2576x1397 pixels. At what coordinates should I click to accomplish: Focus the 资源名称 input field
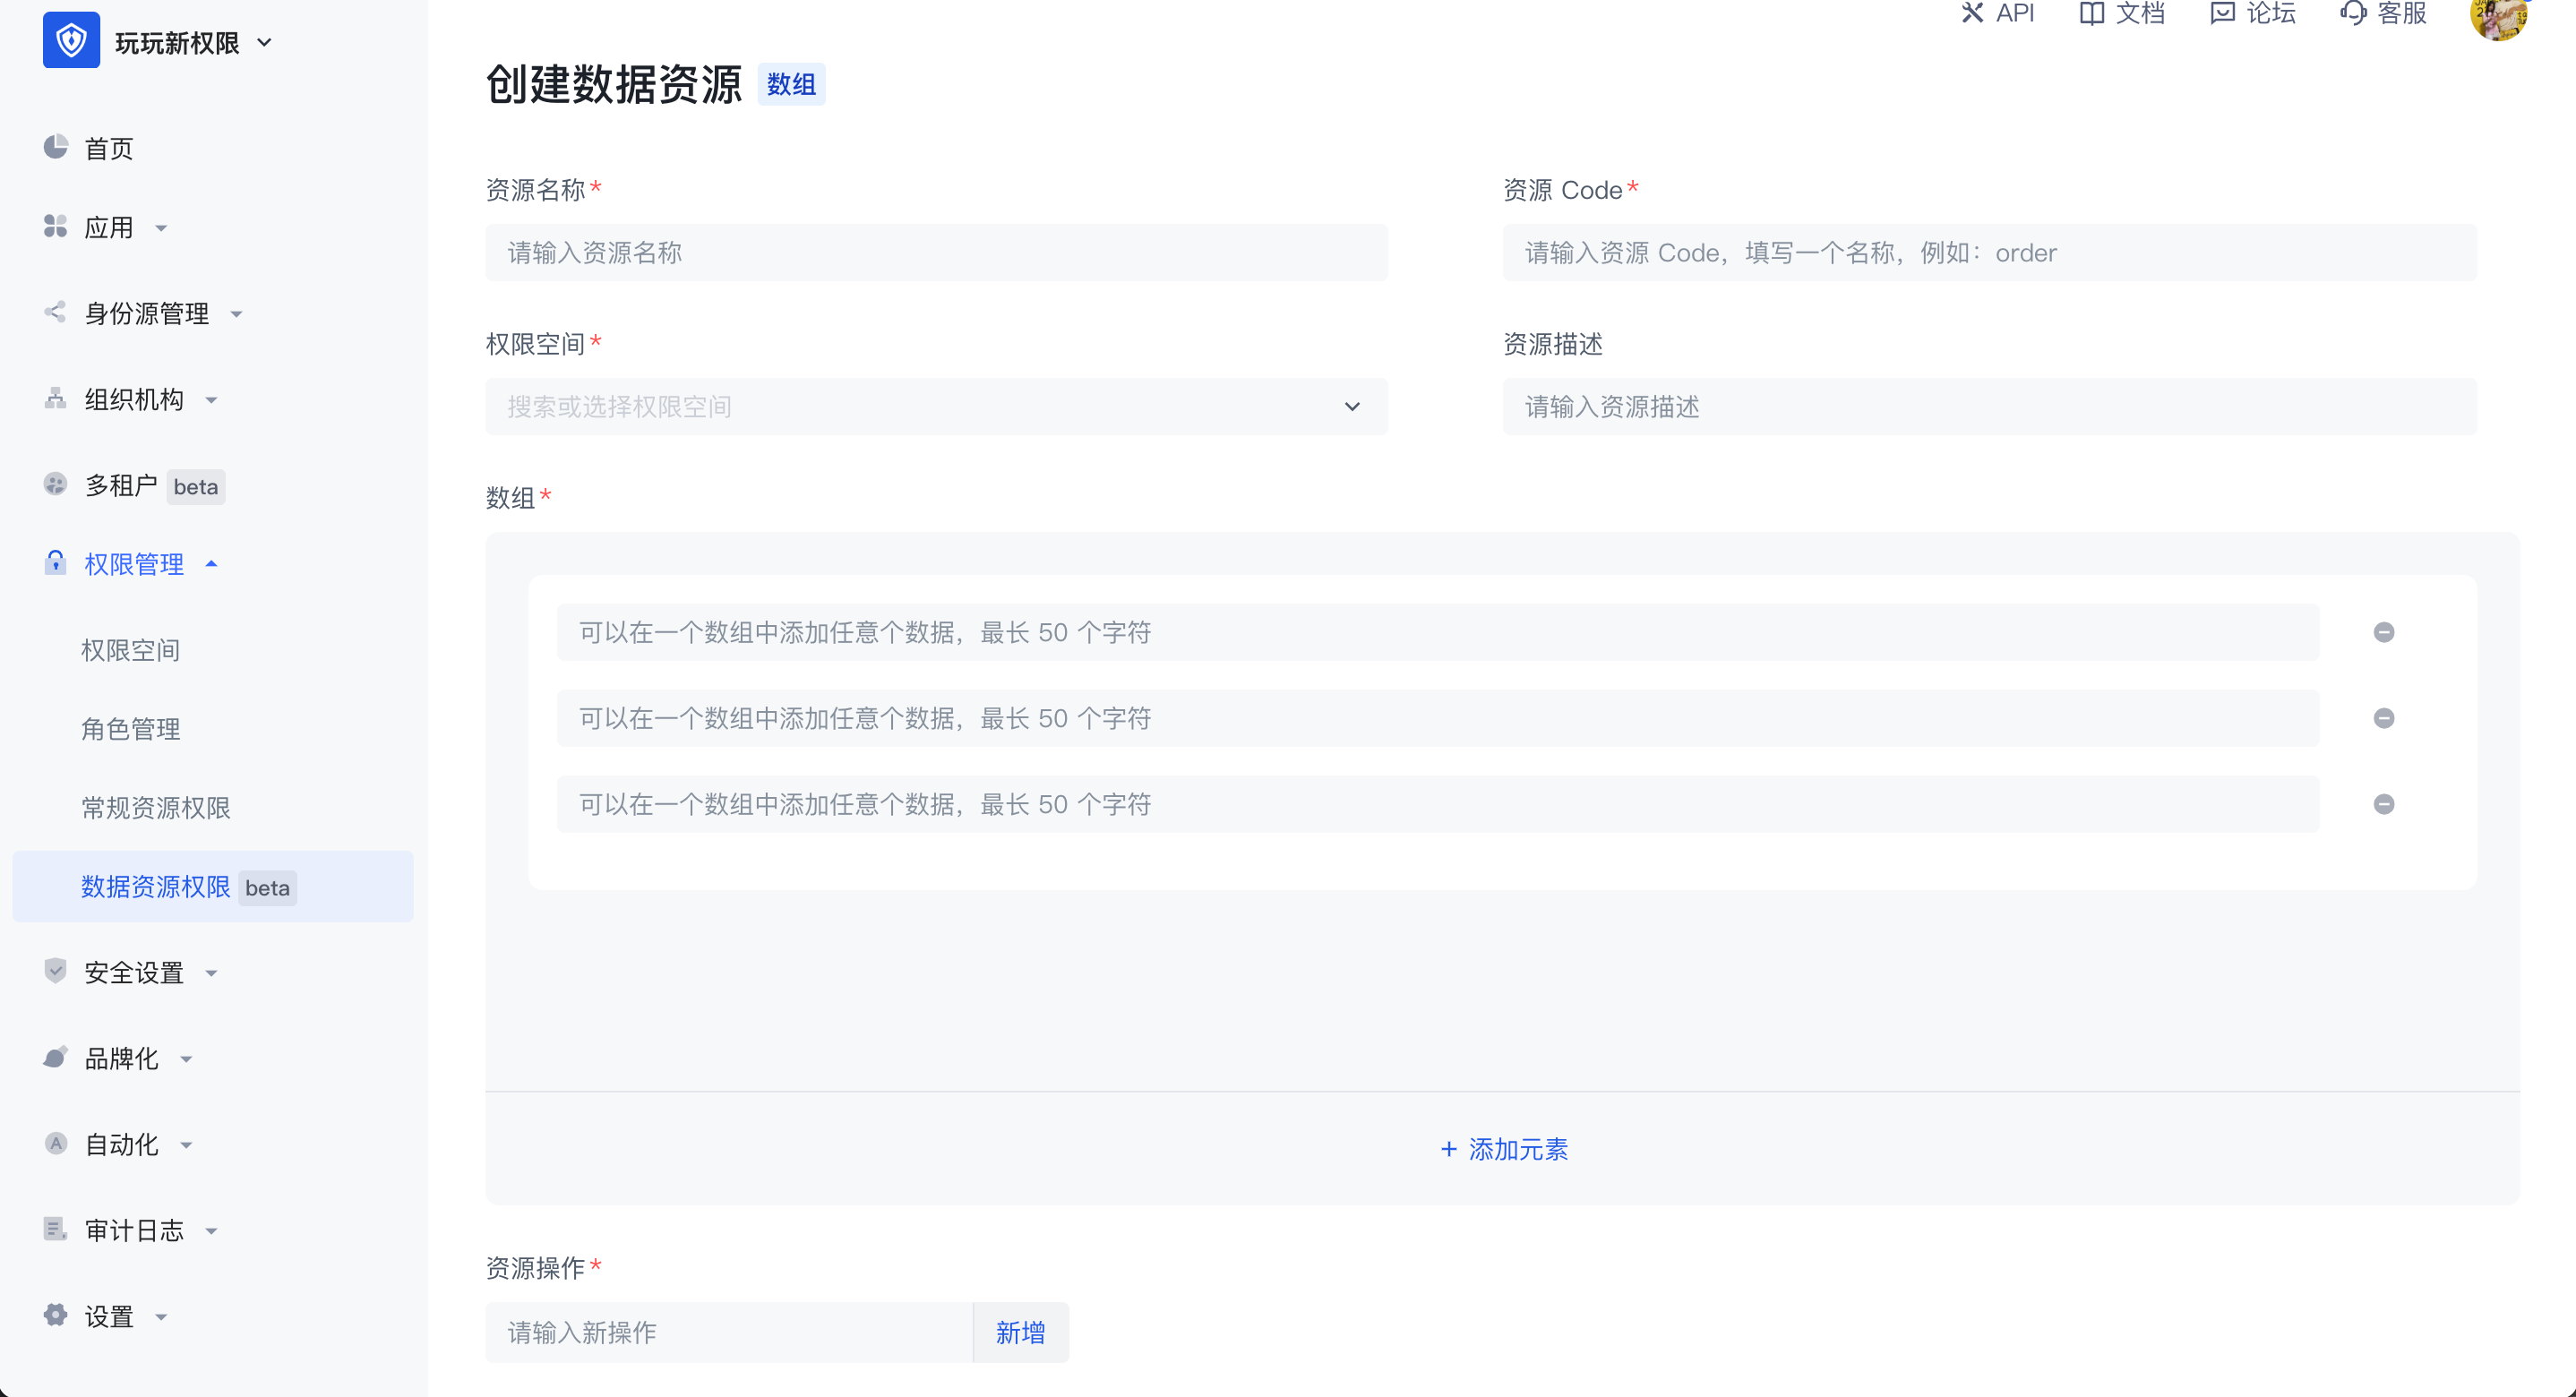(x=935, y=252)
